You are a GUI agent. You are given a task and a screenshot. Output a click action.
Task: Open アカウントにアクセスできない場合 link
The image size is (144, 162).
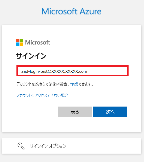click(x=43, y=95)
